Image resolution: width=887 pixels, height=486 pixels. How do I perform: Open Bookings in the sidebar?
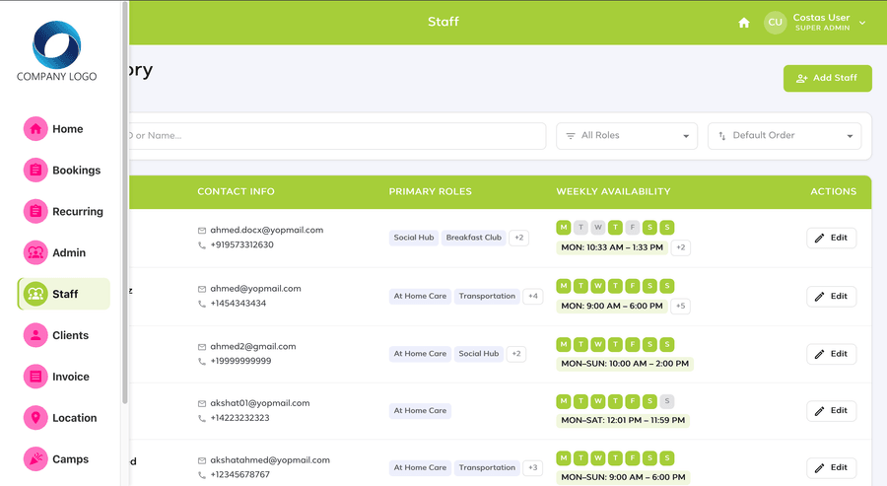pos(63,171)
